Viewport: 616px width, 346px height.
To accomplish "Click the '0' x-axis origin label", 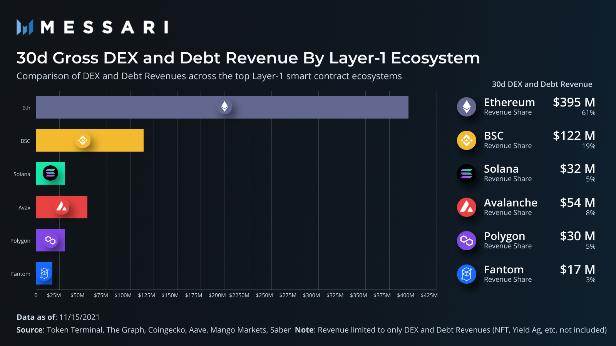I will pyautogui.click(x=36, y=295).
